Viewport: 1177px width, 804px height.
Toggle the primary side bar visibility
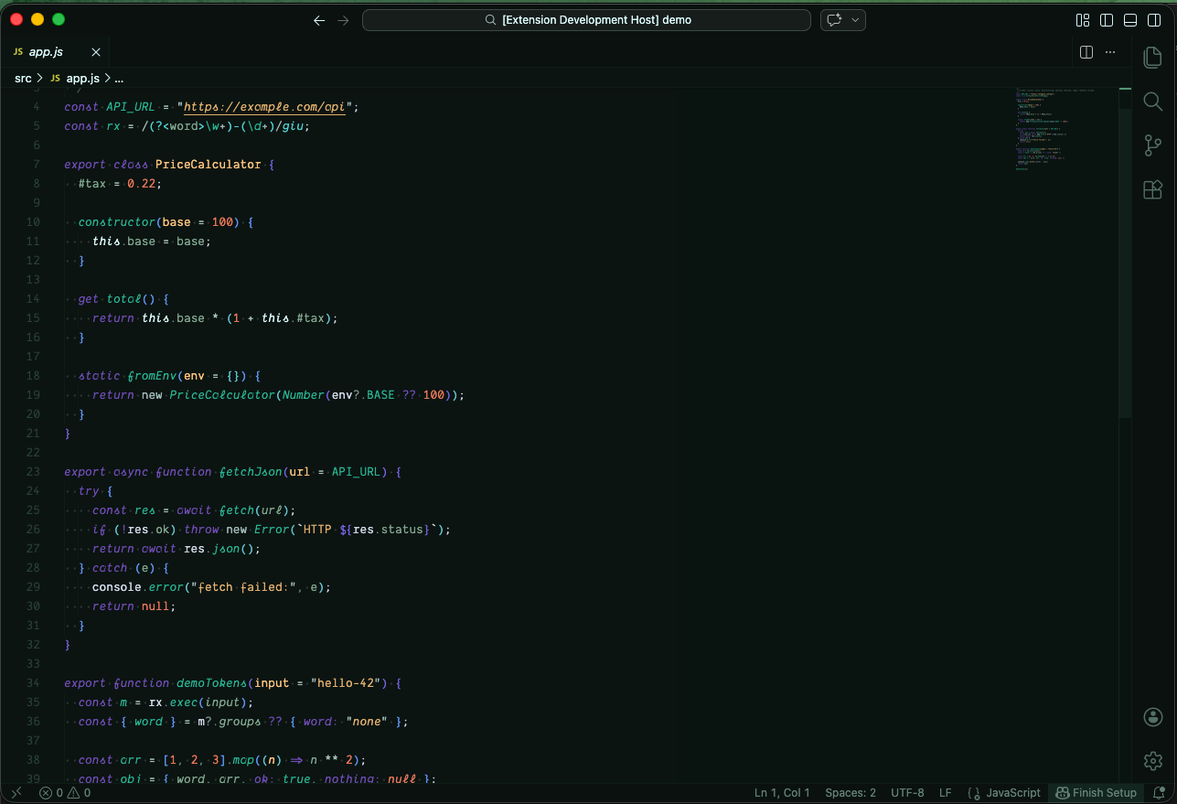coord(1107,19)
